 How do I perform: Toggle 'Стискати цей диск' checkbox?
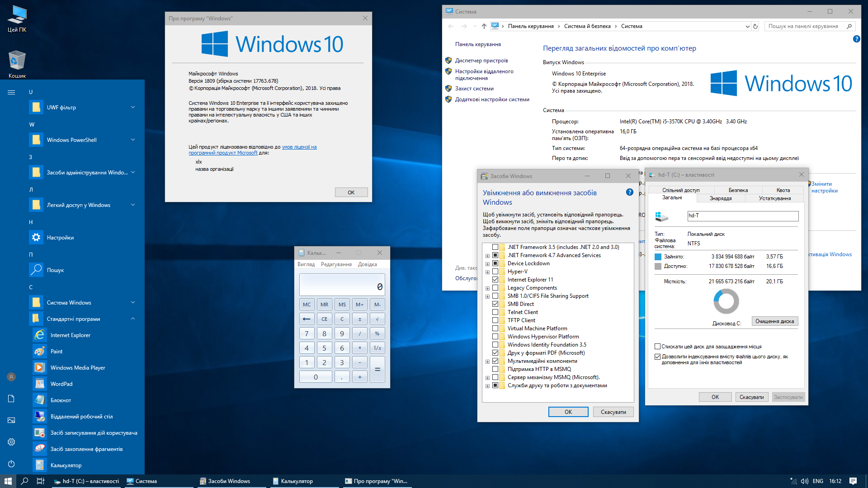[x=658, y=347]
